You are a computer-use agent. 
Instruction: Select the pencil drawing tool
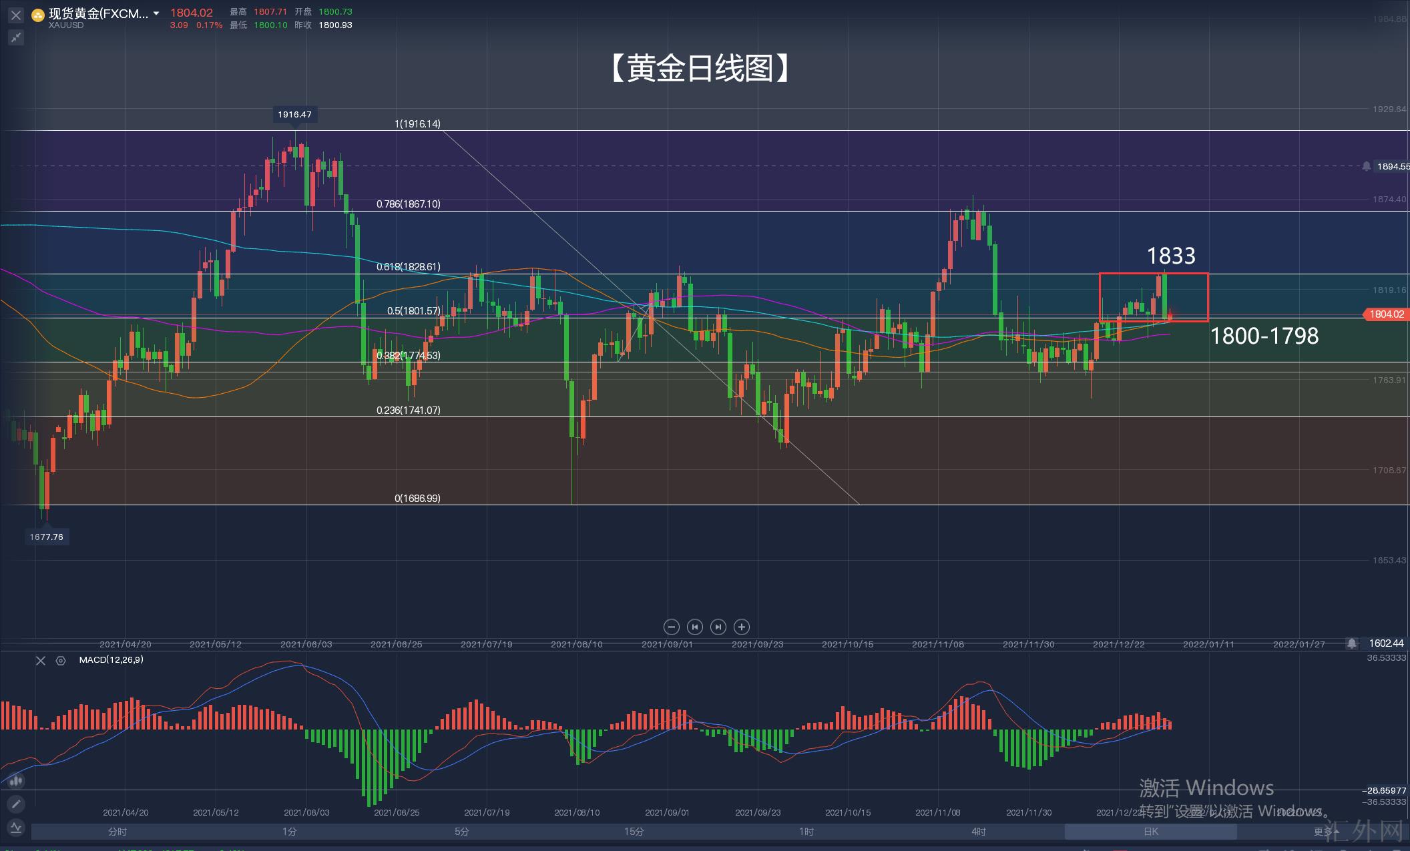[x=16, y=804]
